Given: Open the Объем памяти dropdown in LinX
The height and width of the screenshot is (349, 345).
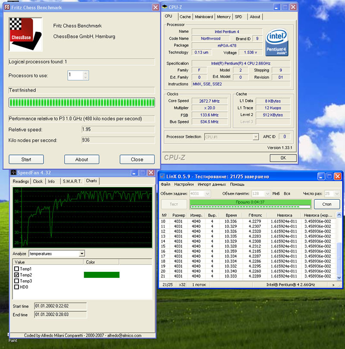Looking at the screenshot, I should click(267, 194).
